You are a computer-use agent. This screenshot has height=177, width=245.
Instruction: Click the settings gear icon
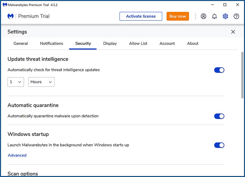point(225,16)
